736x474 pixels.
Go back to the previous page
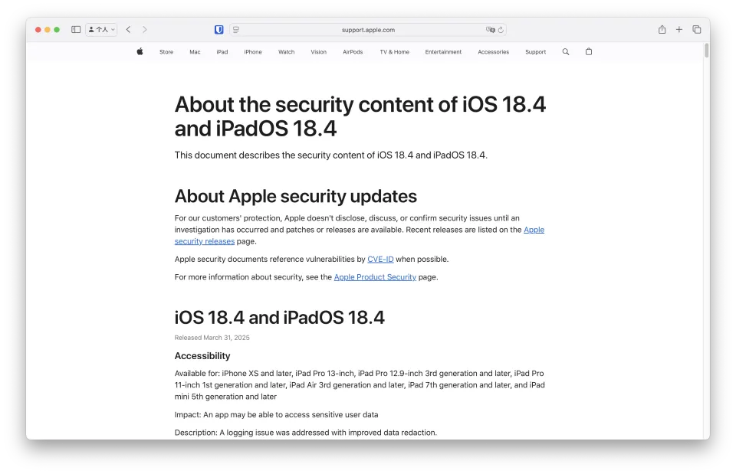tap(128, 30)
